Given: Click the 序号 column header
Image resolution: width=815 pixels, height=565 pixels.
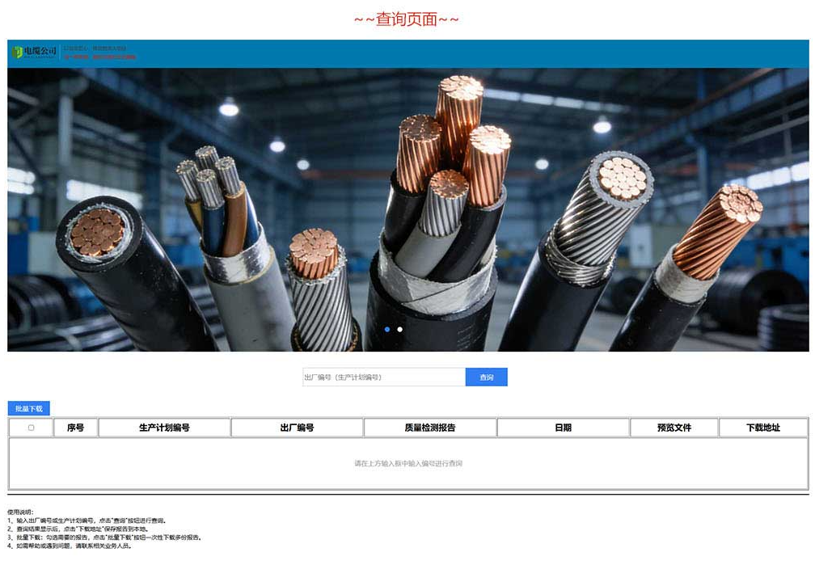Looking at the screenshot, I should (x=75, y=428).
